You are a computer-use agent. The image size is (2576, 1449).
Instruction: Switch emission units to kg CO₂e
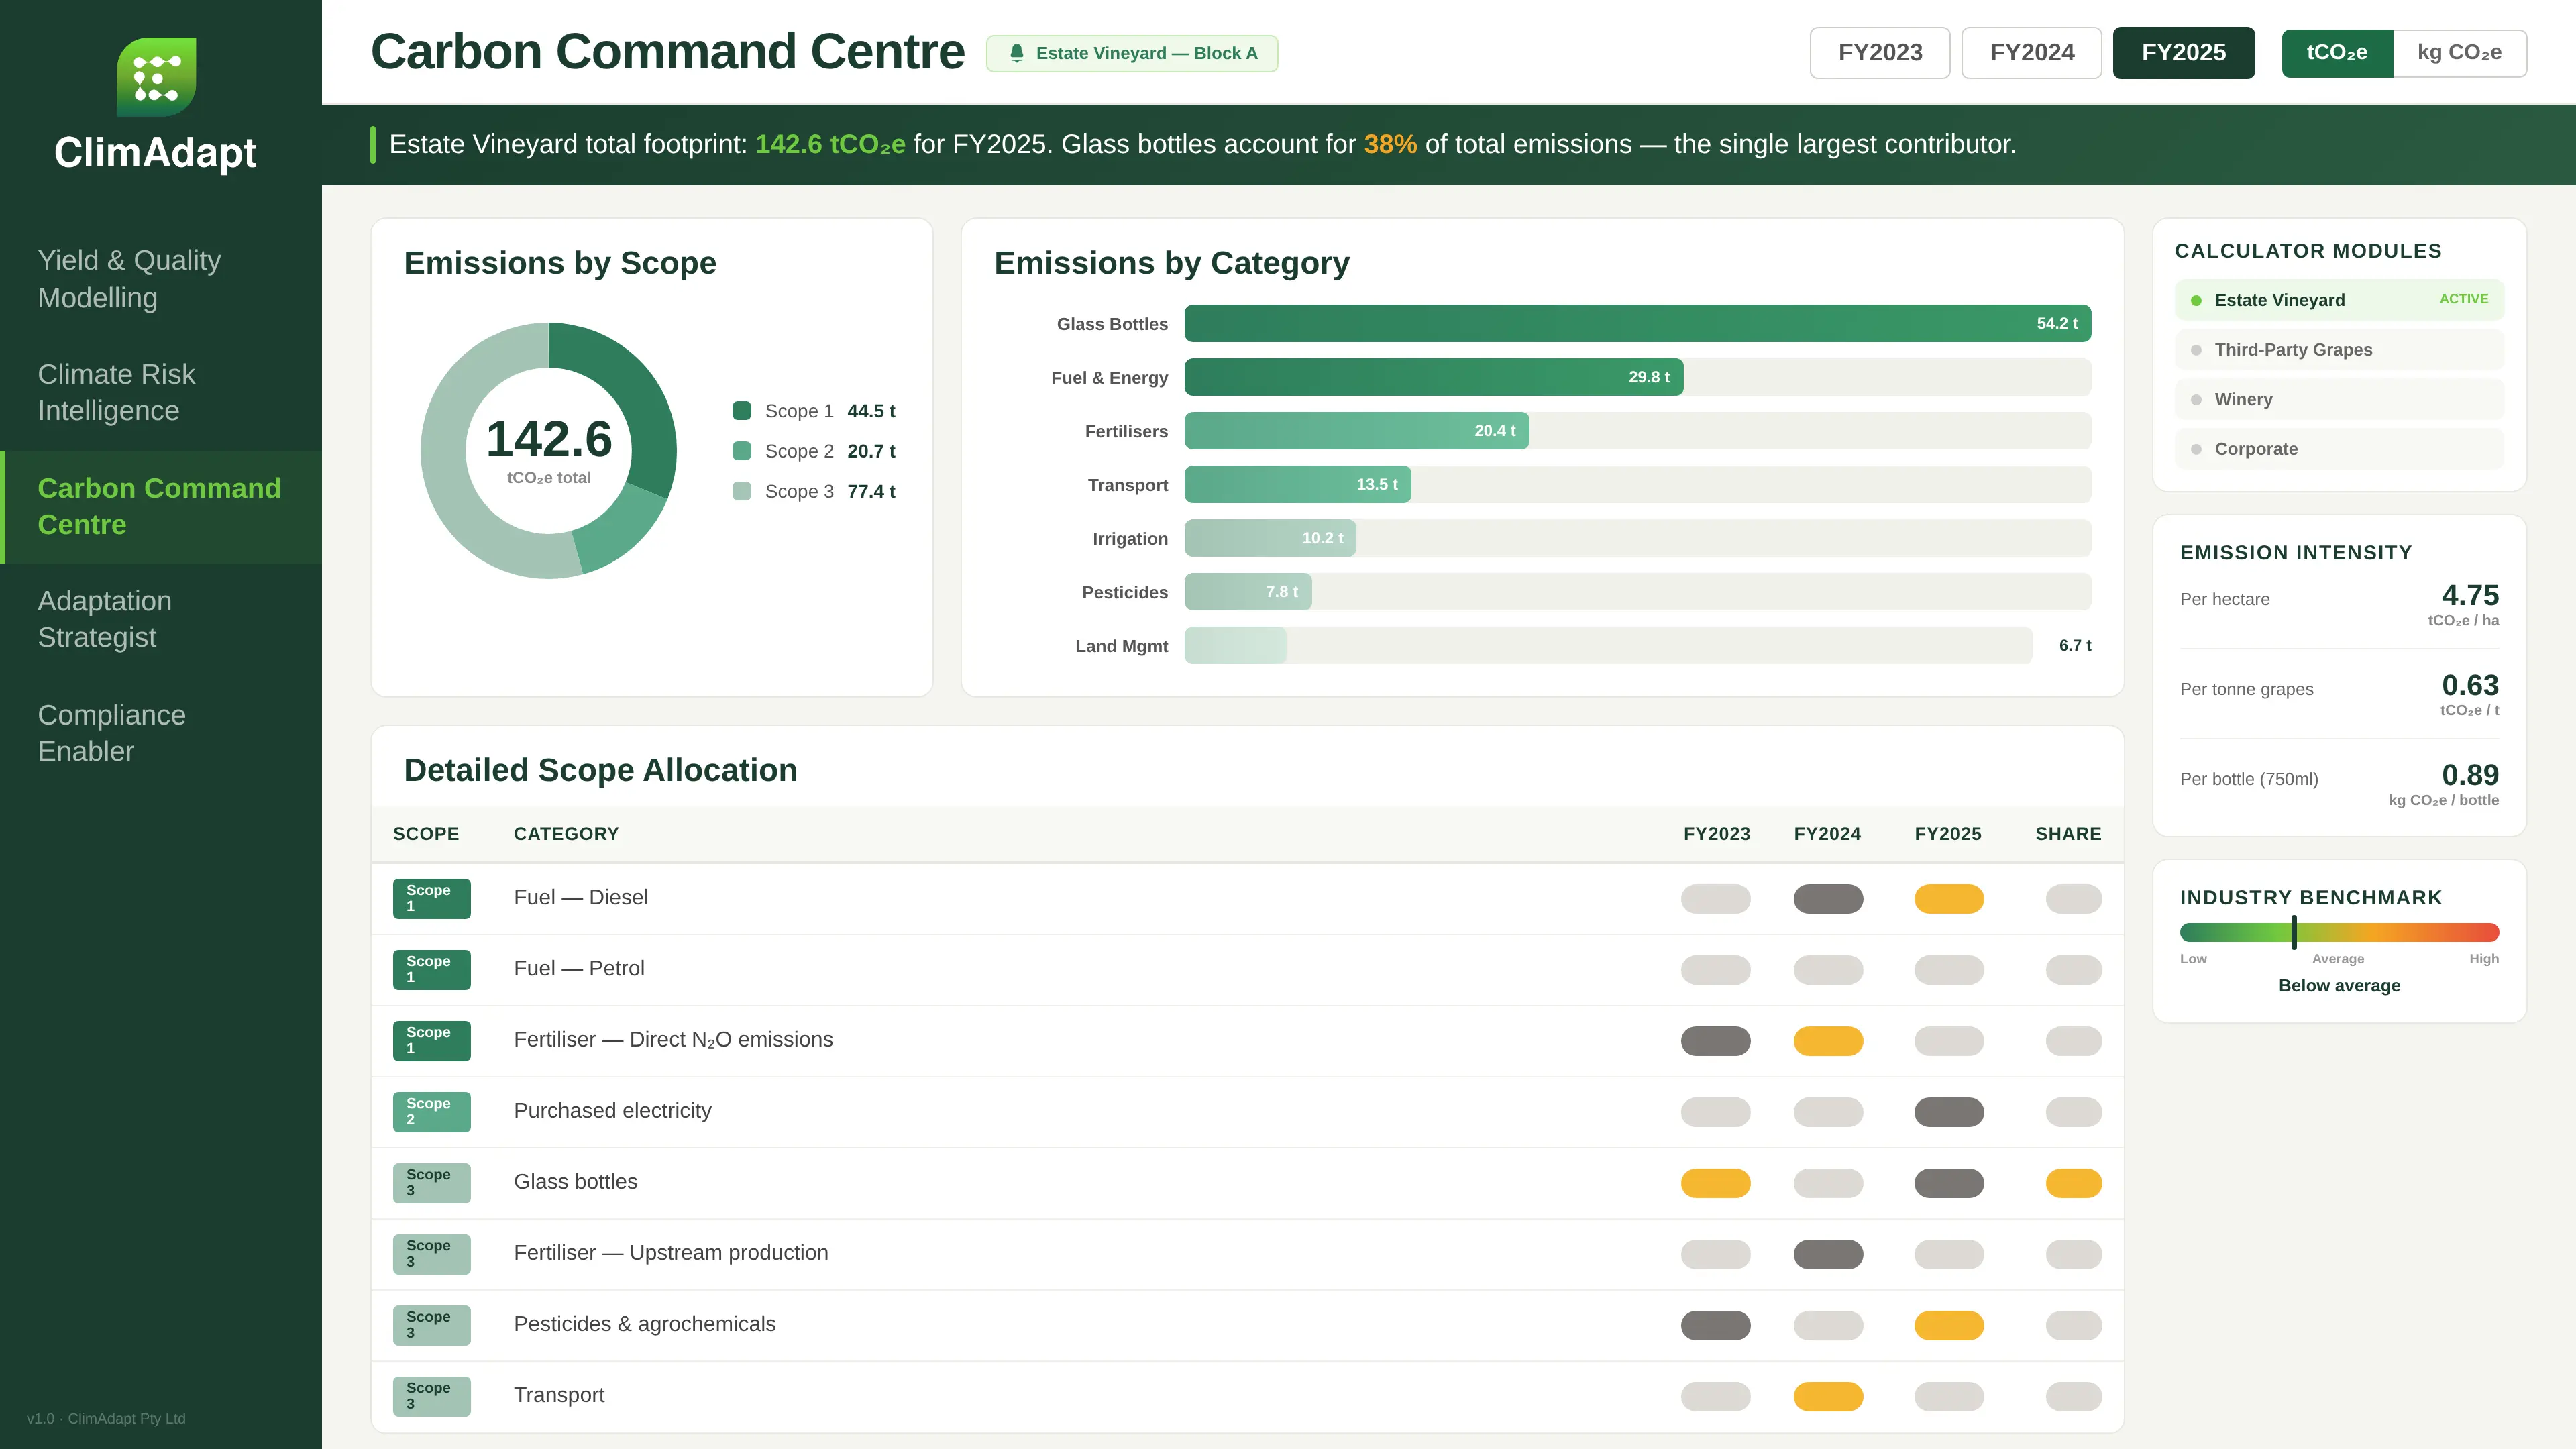click(2459, 53)
